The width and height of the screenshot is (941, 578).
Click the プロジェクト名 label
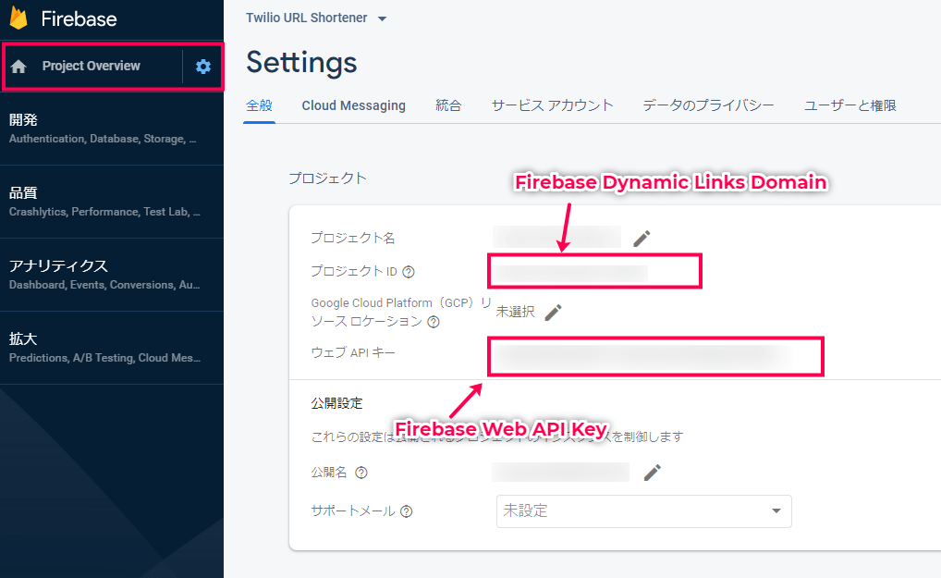(x=353, y=239)
